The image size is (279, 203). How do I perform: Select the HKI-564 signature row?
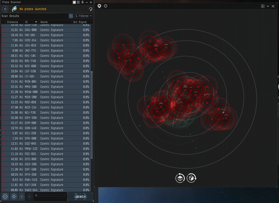[x=46, y=35]
